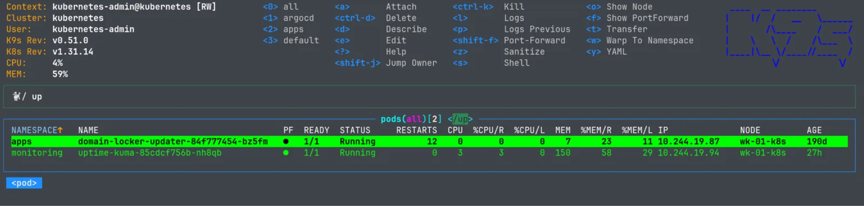
Task: Click the port-forward dot for domain-locker-updater pod
Action: tap(286, 141)
